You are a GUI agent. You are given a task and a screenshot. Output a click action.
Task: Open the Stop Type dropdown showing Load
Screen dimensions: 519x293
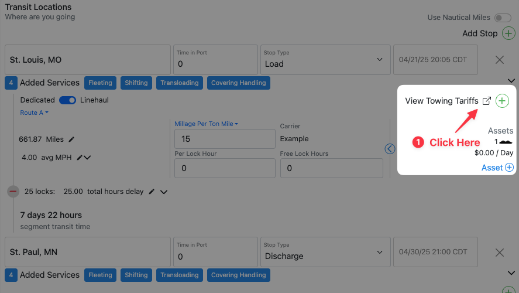click(324, 60)
